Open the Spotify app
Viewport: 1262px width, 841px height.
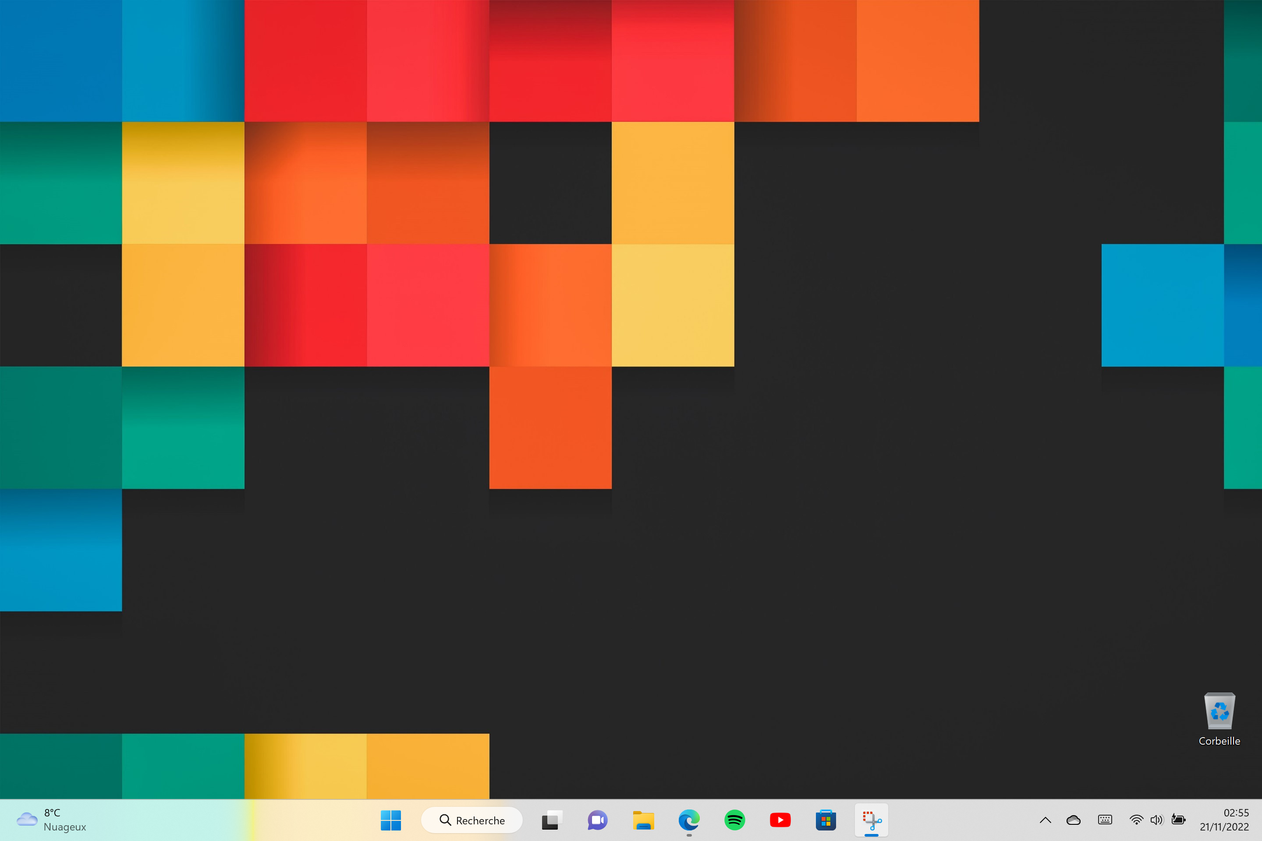734,820
